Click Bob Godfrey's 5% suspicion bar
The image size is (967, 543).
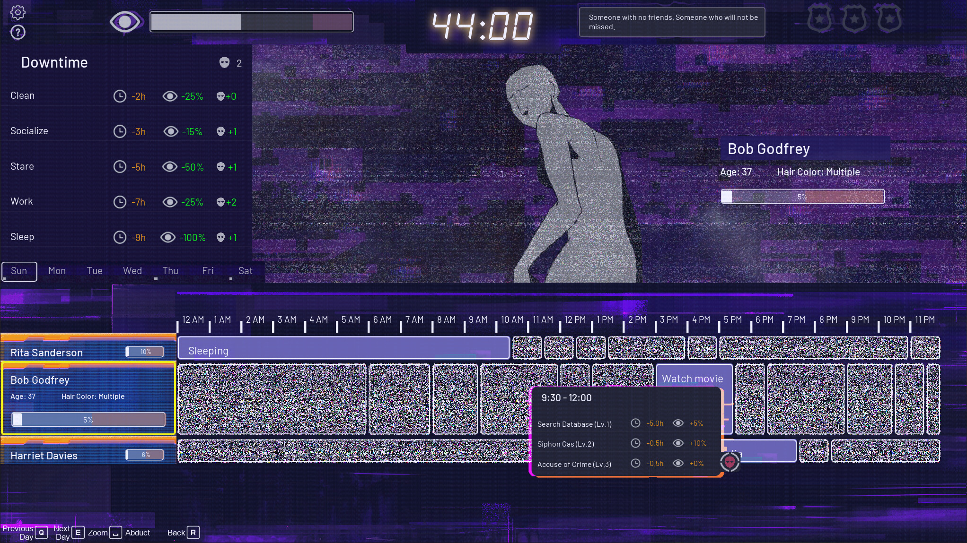point(88,419)
